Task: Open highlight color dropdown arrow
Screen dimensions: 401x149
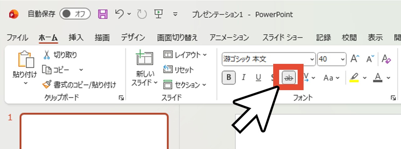Action: click(x=365, y=78)
